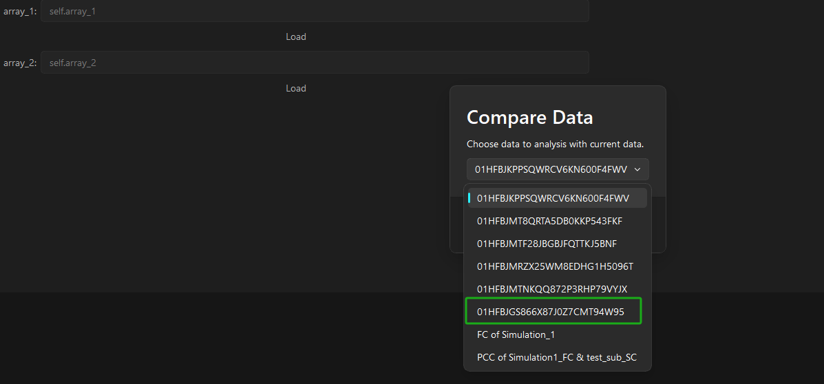Click the Compare Data dialog heading

tap(529, 117)
